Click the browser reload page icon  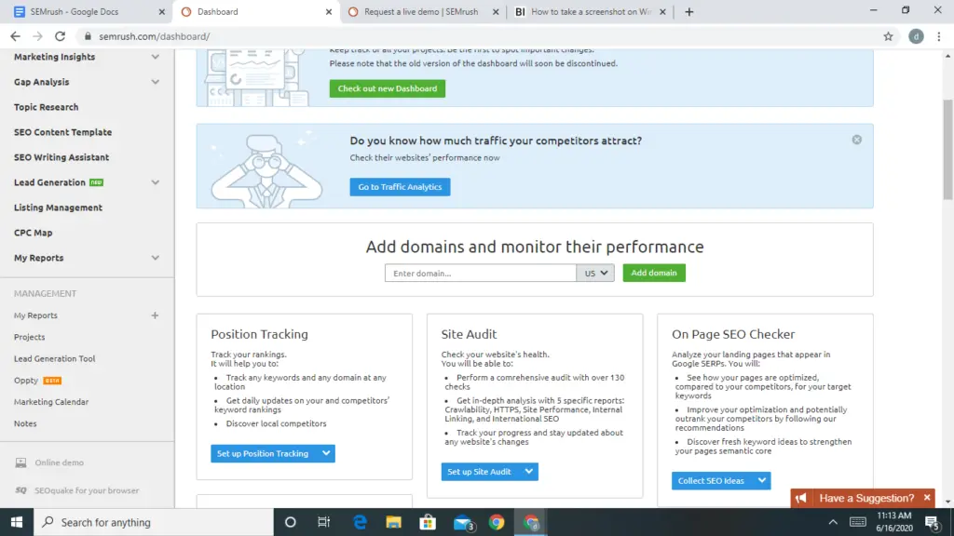[x=60, y=36]
